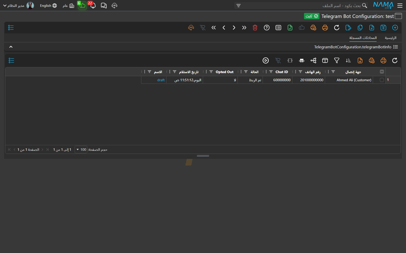The height and width of the screenshot is (253, 406).
Task: Switch to الرئيسية tab
Action: pyautogui.click(x=391, y=38)
